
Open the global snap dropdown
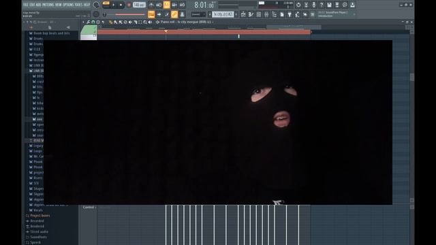(198, 14)
